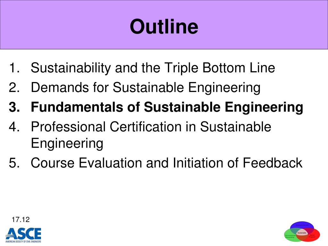Click the bold list number '3.'
Viewport: 328px width, 246px height.
click(14, 107)
